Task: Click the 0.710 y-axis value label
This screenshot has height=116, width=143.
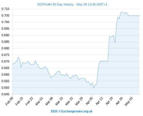Action: (x=5, y=9)
